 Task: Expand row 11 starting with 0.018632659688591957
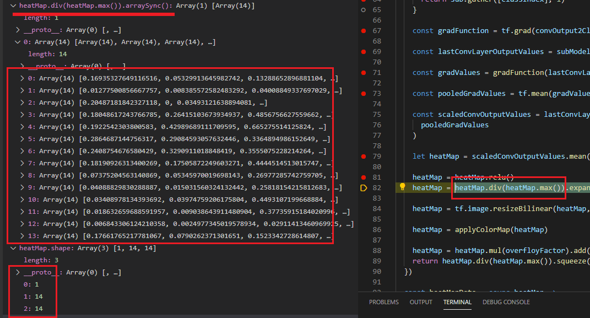point(22,212)
